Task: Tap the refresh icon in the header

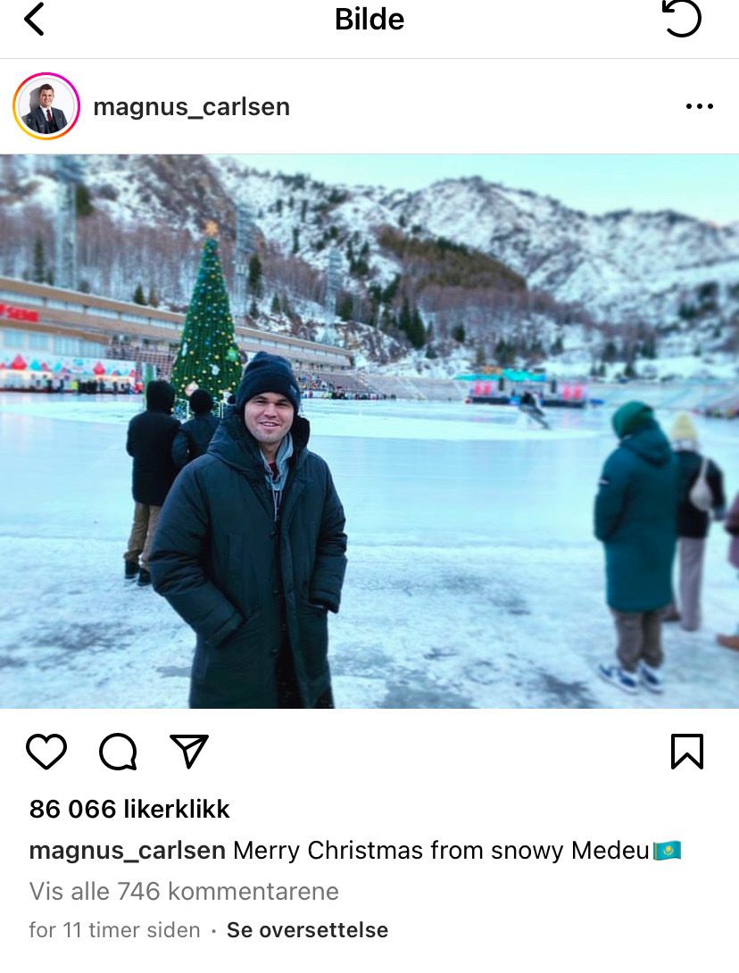Action: point(682,19)
